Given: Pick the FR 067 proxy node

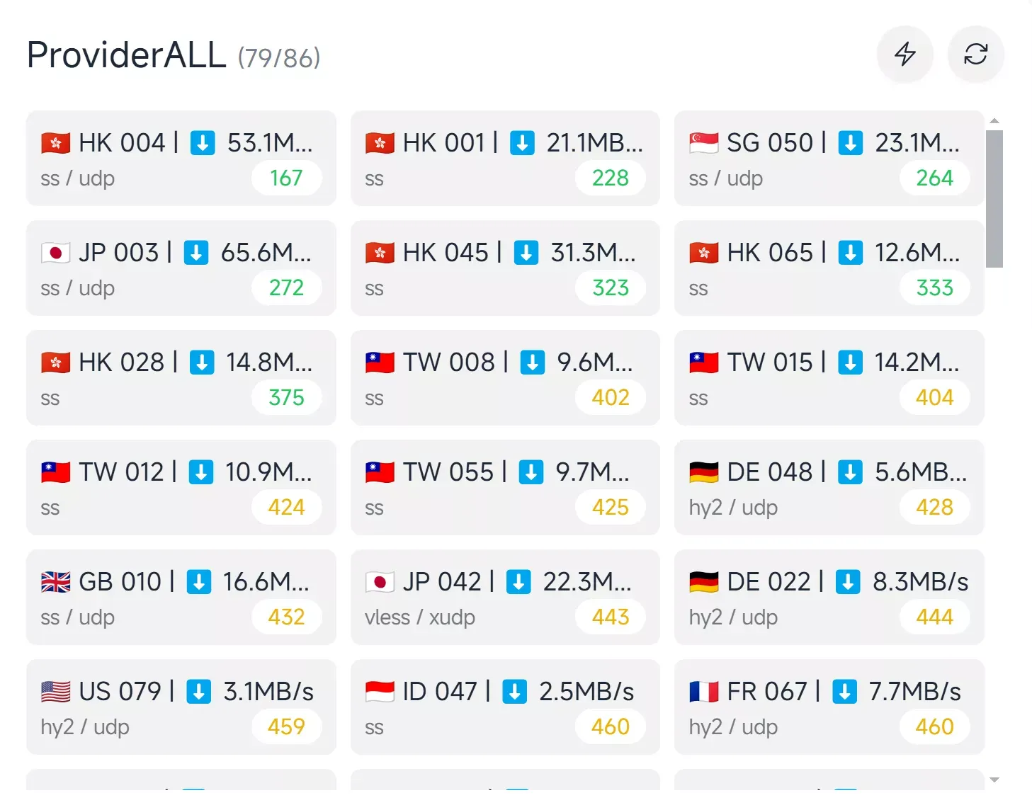Looking at the screenshot, I should point(829,707).
